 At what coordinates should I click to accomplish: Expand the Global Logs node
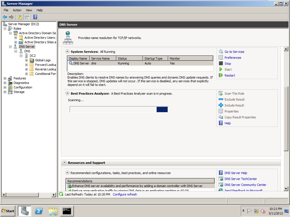pyautogui.click(x=26, y=60)
